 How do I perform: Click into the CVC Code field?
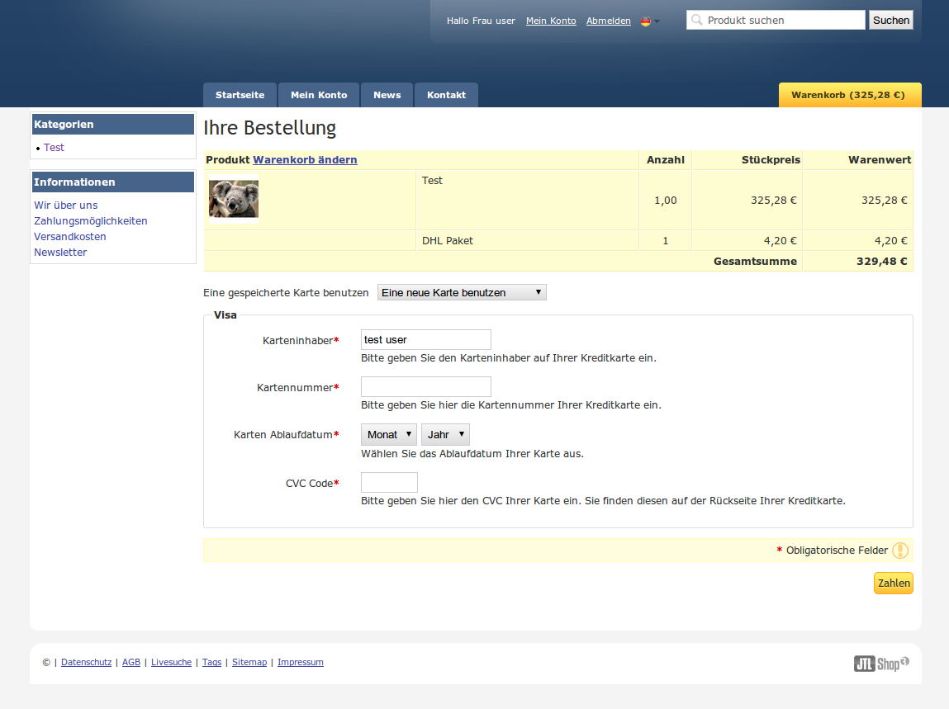[x=389, y=482]
